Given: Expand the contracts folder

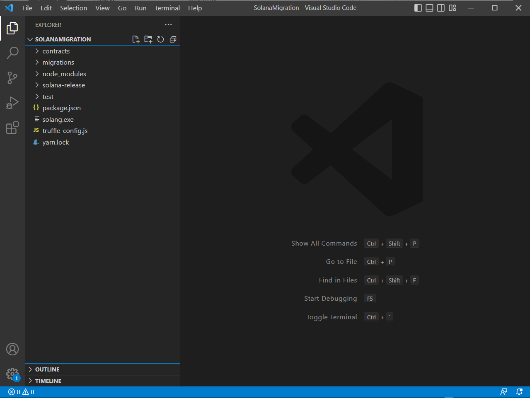Looking at the screenshot, I should [x=102, y=51].
